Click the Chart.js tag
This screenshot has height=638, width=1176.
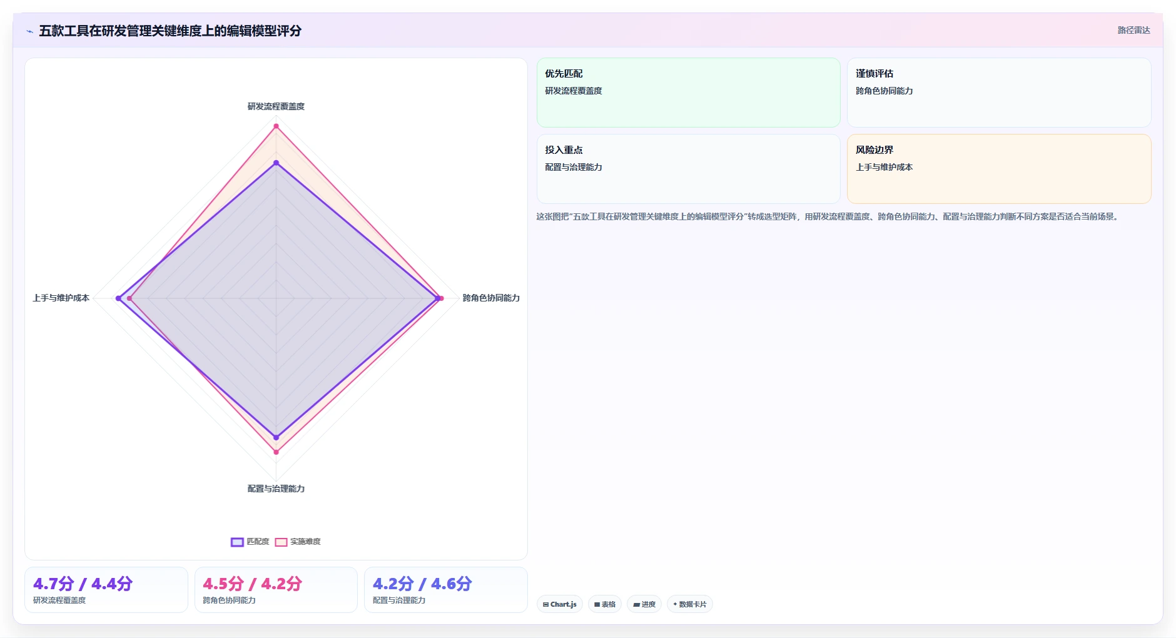click(x=560, y=604)
